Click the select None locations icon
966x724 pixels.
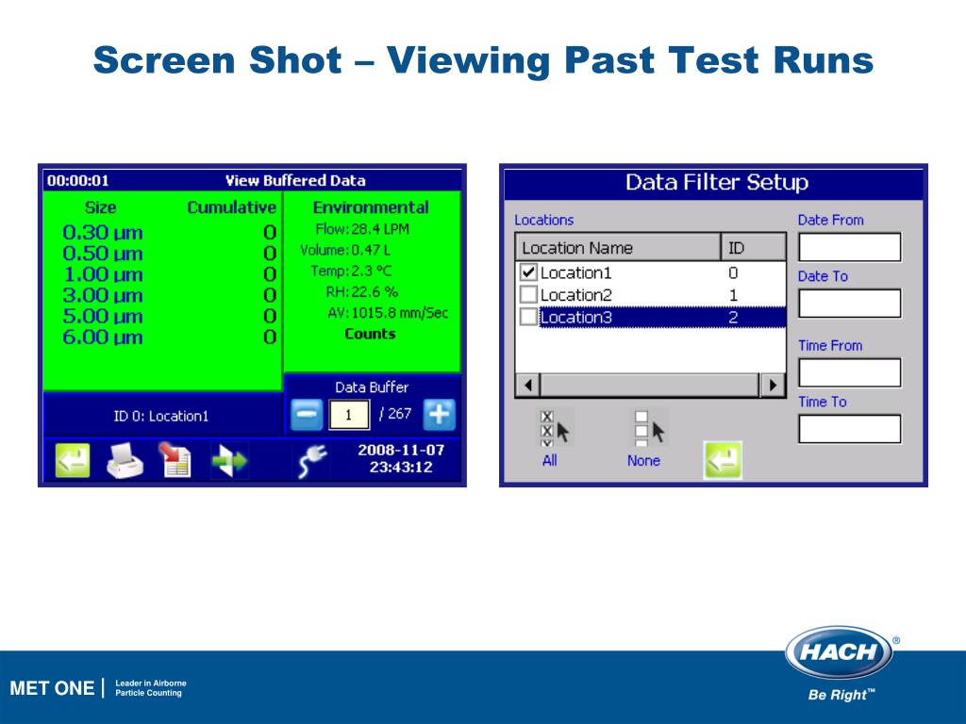pyautogui.click(x=650, y=428)
